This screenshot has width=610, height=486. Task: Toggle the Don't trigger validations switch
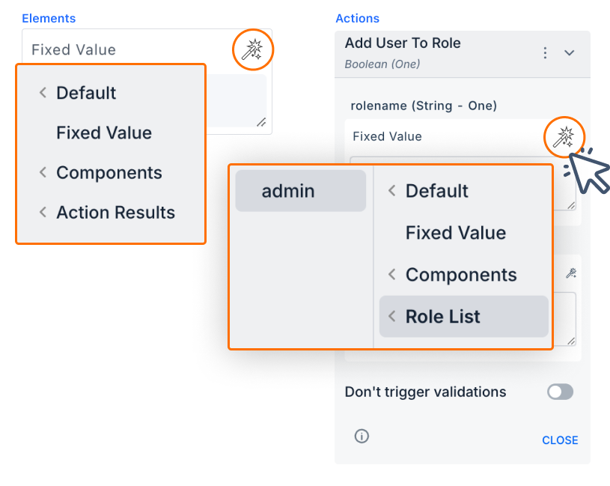tap(560, 392)
